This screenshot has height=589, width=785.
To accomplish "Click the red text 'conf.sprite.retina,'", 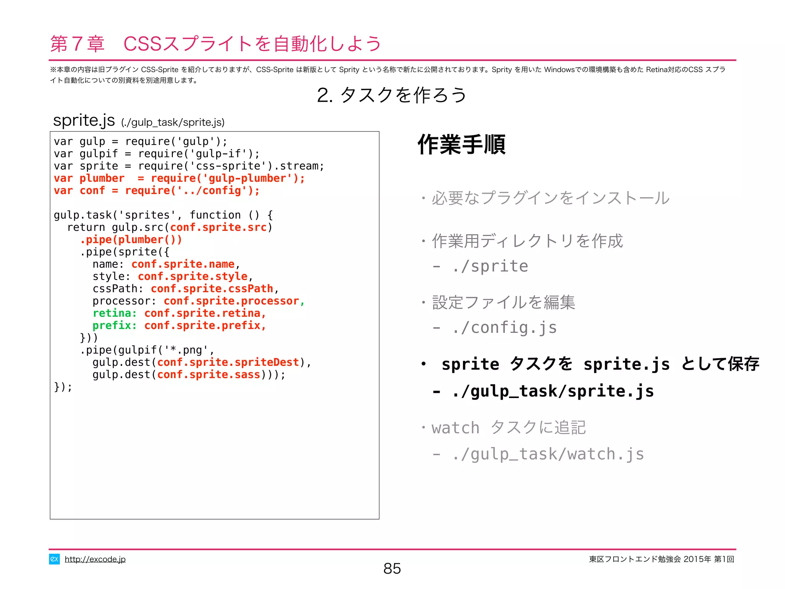I will [x=205, y=313].
